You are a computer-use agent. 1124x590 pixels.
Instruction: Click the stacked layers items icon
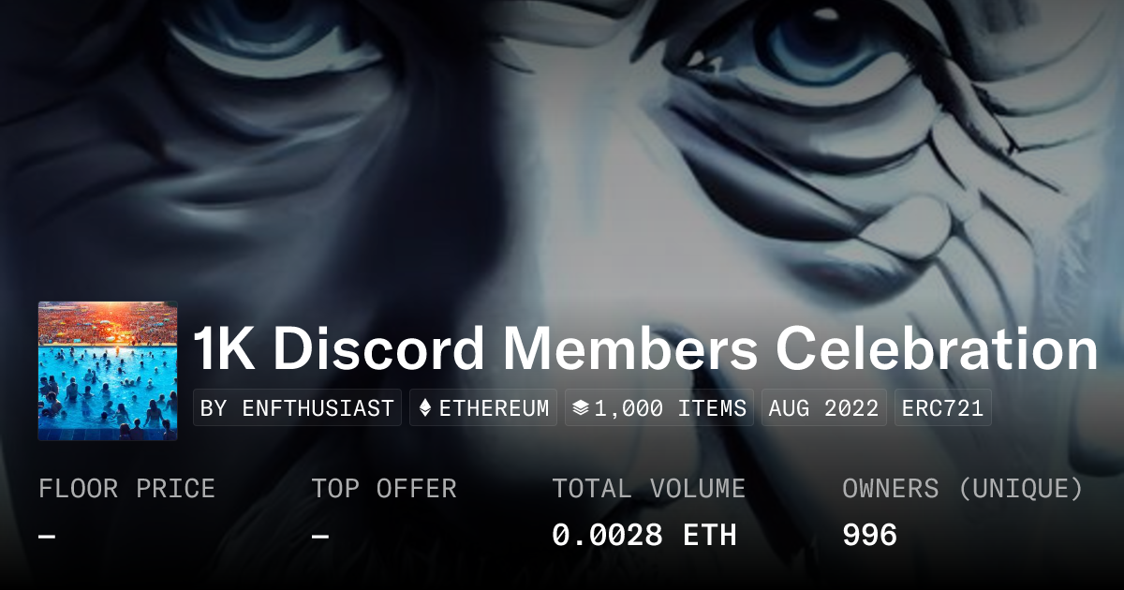(580, 408)
